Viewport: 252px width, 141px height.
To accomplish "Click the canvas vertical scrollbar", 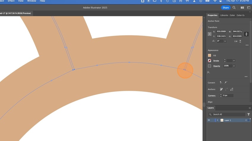I will pyautogui.click(x=204, y=104).
